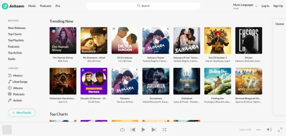286x136 pixels.
Task: Click the 'Dil Ka Sukoon' title text
Action: pyautogui.click(x=125, y=57)
